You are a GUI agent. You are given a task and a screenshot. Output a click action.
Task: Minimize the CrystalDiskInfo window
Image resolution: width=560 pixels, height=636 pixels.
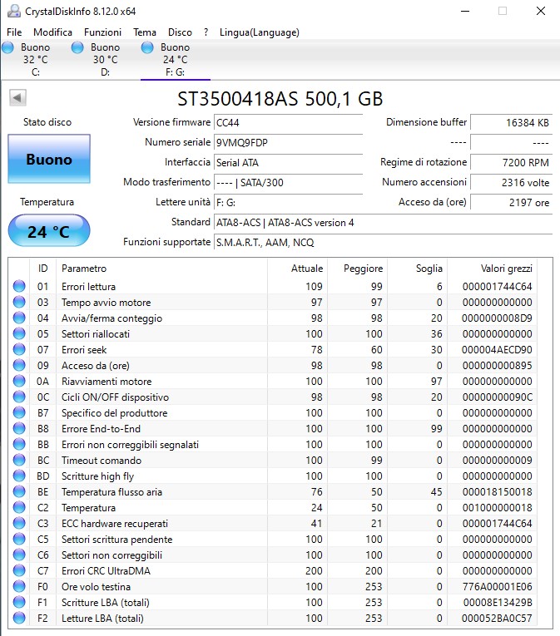coord(465,11)
